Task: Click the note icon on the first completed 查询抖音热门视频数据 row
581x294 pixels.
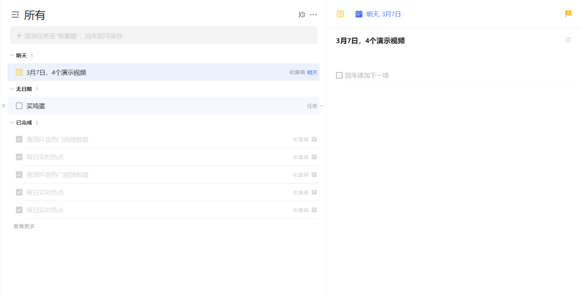Action: pyautogui.click(x=314, y=139)
